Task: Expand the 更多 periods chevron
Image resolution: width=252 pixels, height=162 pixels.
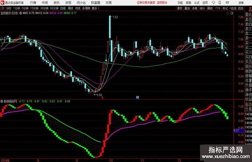Action: click(98, 8)
